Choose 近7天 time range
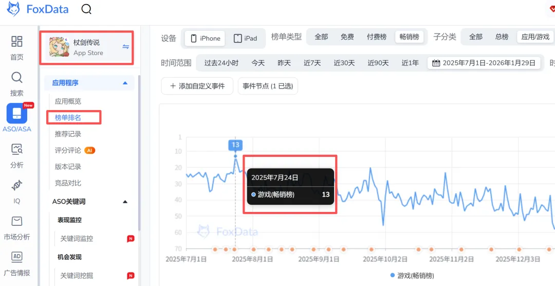The image size is (555, 286). click(x=312, y=63)
